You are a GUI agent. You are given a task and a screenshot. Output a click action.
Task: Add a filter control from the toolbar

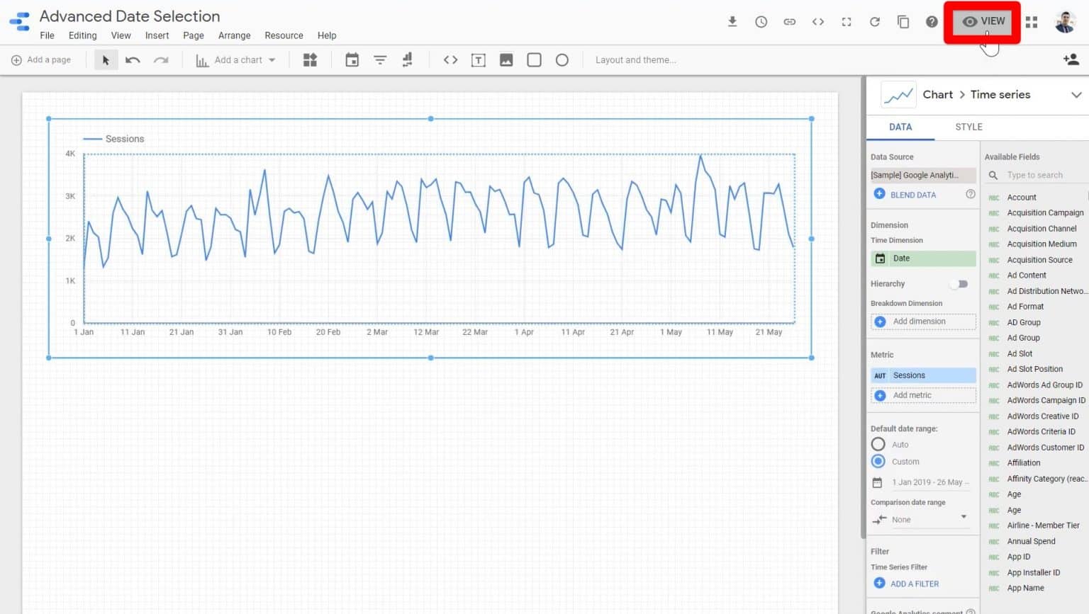click(x=380, y=59)
